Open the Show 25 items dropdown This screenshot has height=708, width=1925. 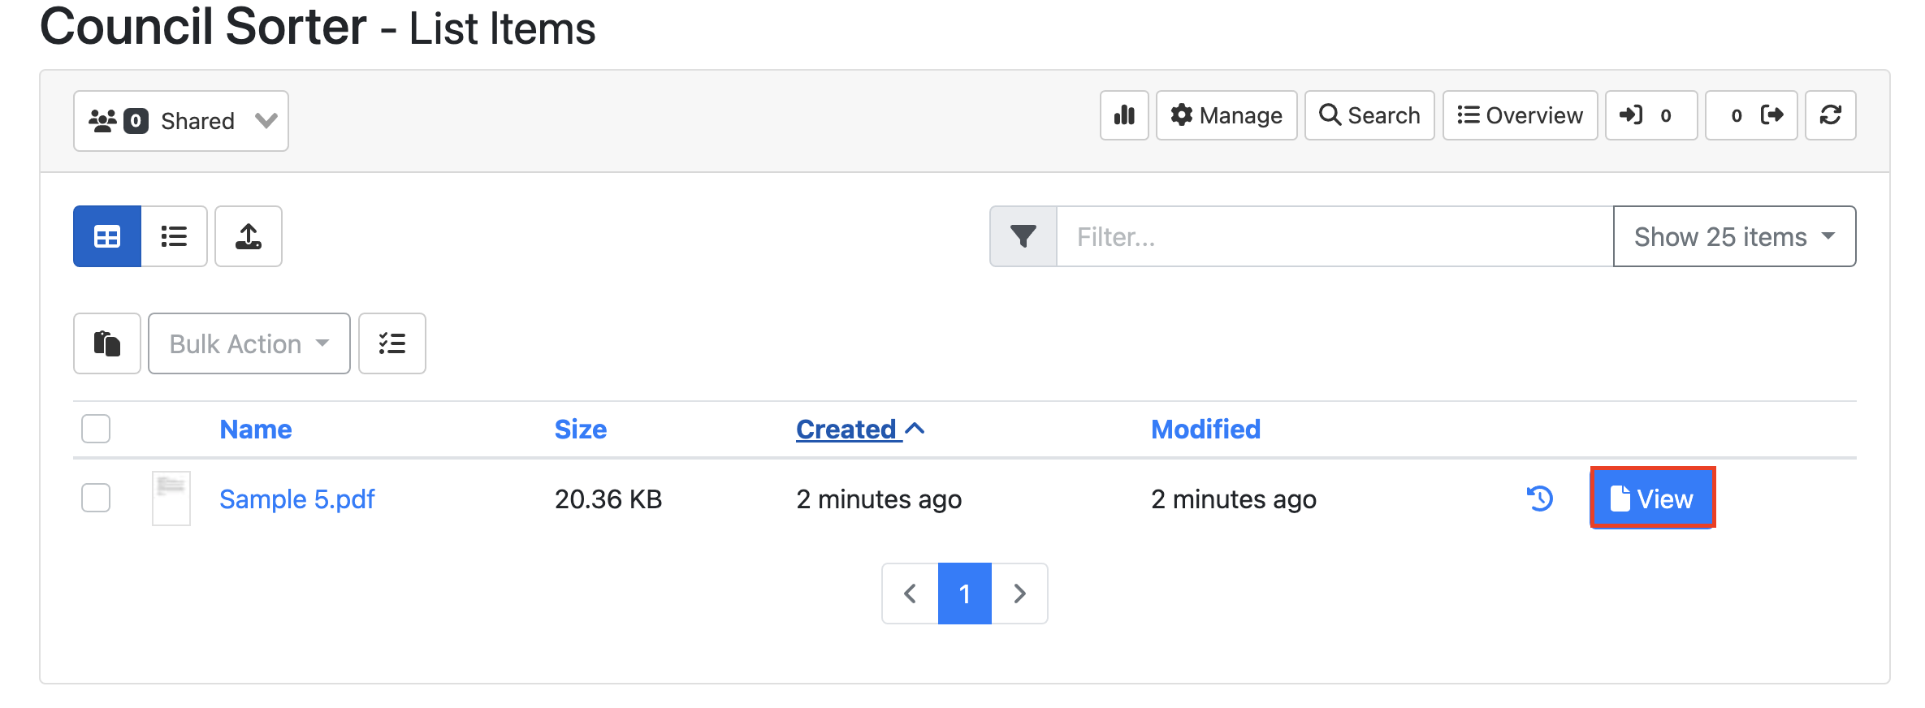(x=1734, y=236)
